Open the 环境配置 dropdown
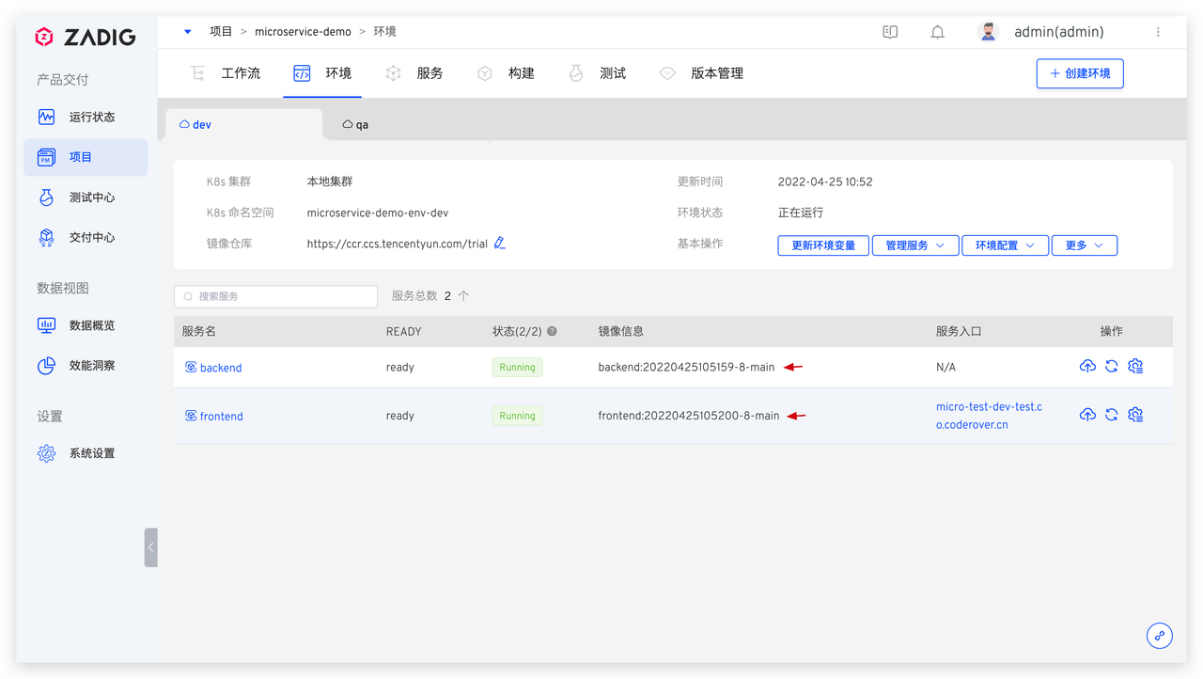Image resolution: width=1203 pixels, height=679 pixels. 1005,245
